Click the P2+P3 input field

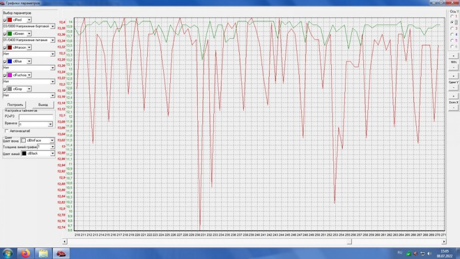coord(36,116)
